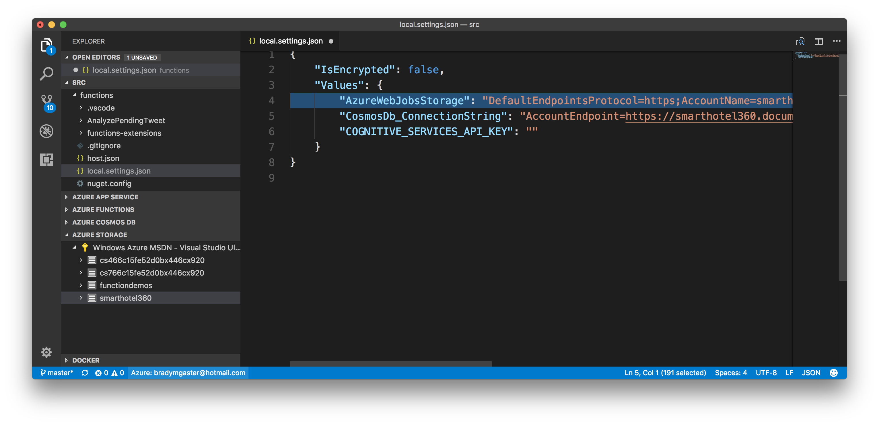Click the COGNITIVE_SERVICES_API_KEY empty value
This screenshot has height=425, width=879.
point(531,131)
